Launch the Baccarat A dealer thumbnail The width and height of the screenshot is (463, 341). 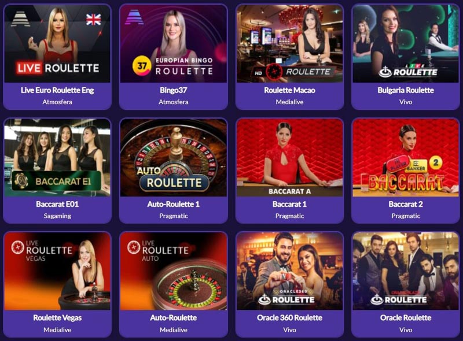tap(290, 158)
